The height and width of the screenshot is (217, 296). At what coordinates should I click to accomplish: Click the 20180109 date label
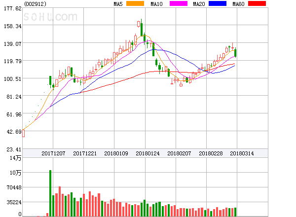(x=116, y=153)
